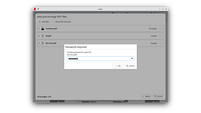
Task: Click the Add PDF... button
Action: pyautogui.click(x=44, y=22)
